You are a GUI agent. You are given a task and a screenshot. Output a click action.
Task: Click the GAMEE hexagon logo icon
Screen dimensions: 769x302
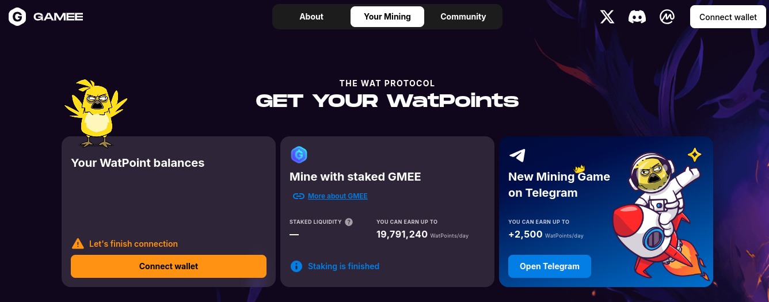coord(17,17)
